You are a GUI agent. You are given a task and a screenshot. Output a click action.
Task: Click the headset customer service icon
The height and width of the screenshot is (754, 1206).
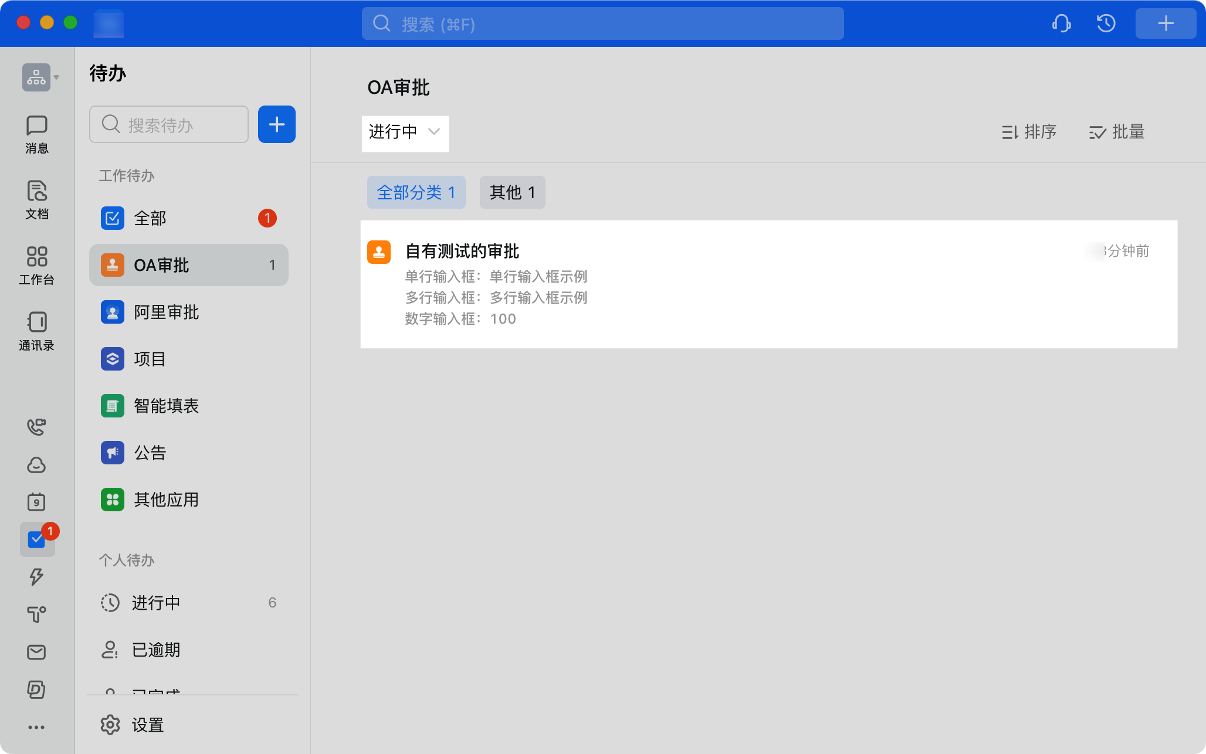(1061, 23)
